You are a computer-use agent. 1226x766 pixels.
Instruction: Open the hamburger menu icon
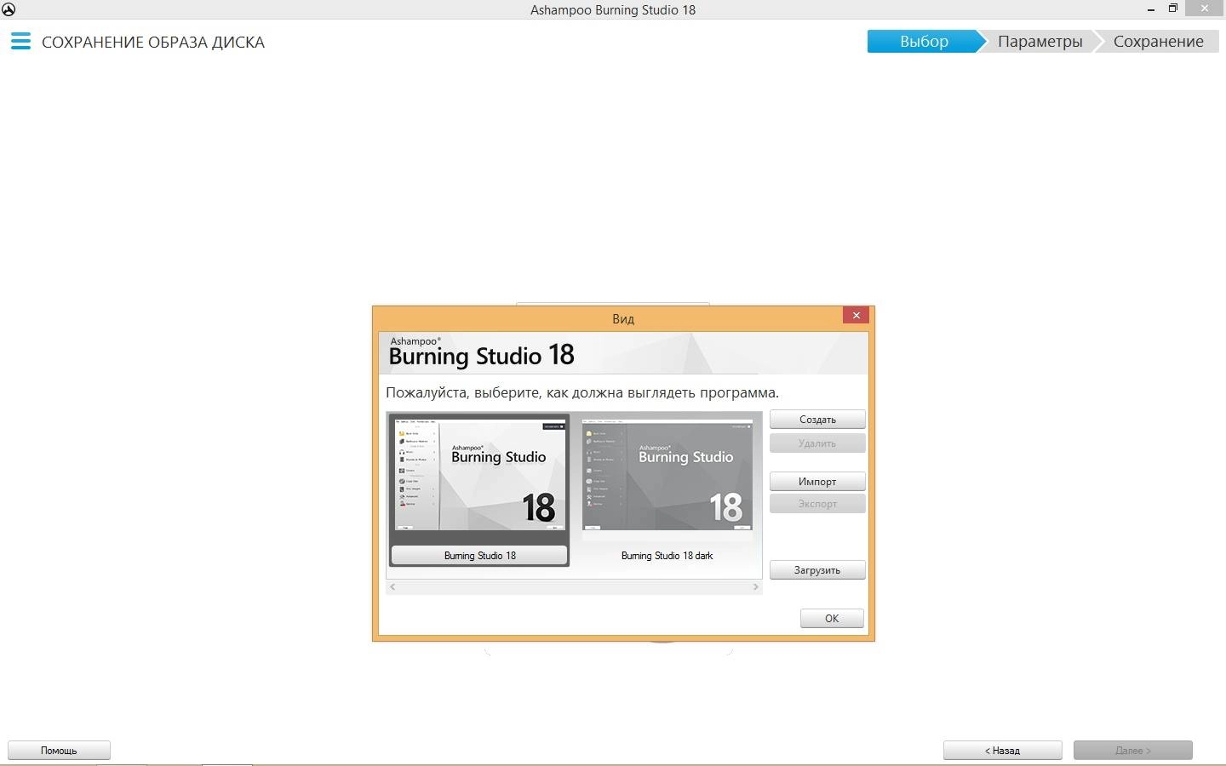(x=20, y=41)
